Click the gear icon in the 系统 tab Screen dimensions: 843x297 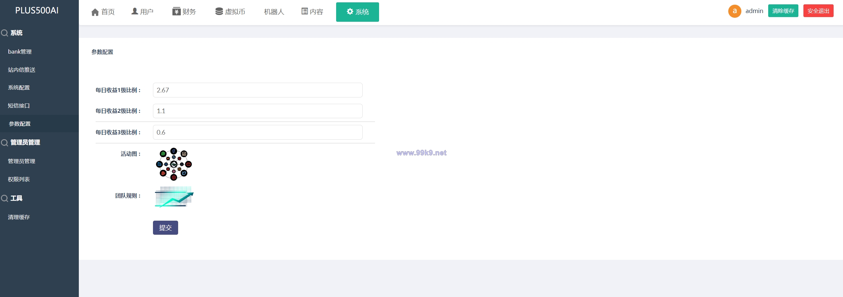coord(350,12)
